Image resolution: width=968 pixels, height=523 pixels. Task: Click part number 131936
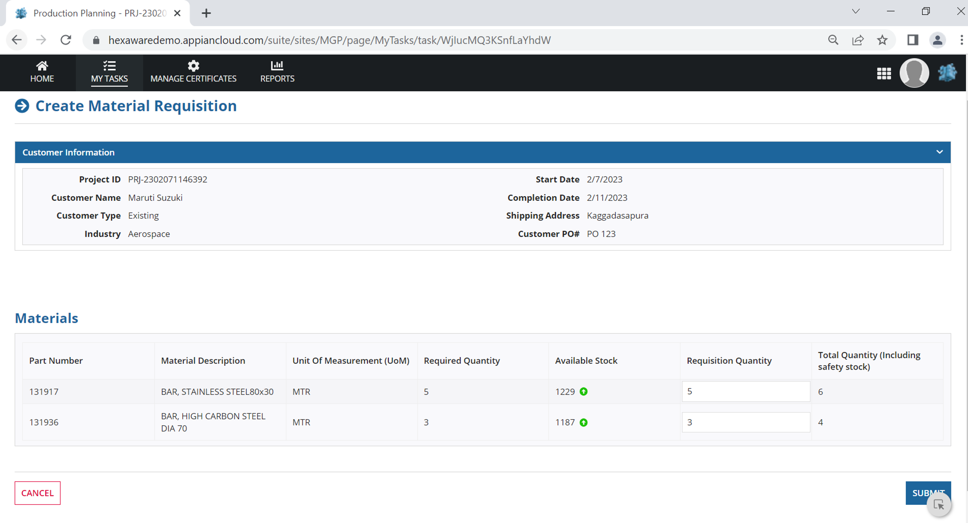pyautogui.click(x=44, y=422)
